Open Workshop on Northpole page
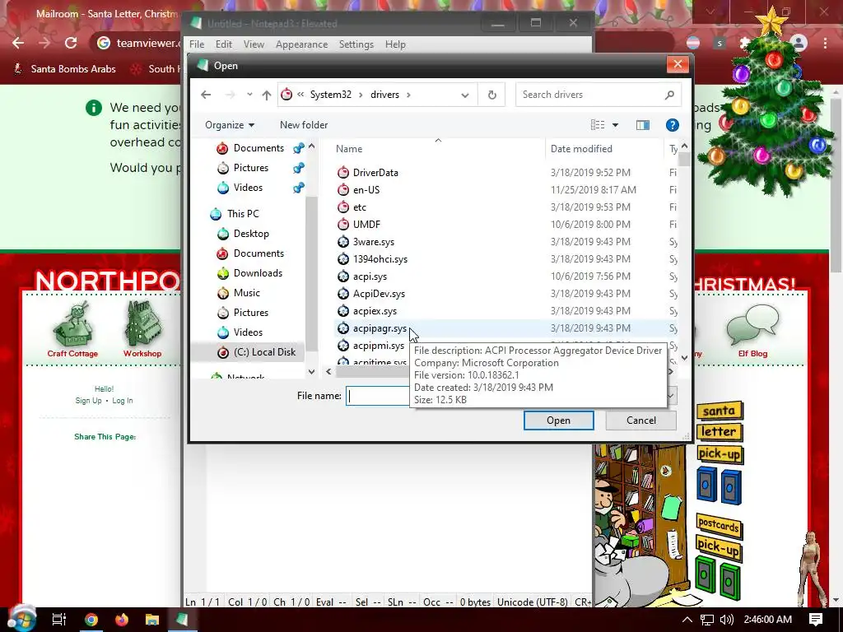The width and height of the screenshot is (843, 632). (x=142, y=330)
